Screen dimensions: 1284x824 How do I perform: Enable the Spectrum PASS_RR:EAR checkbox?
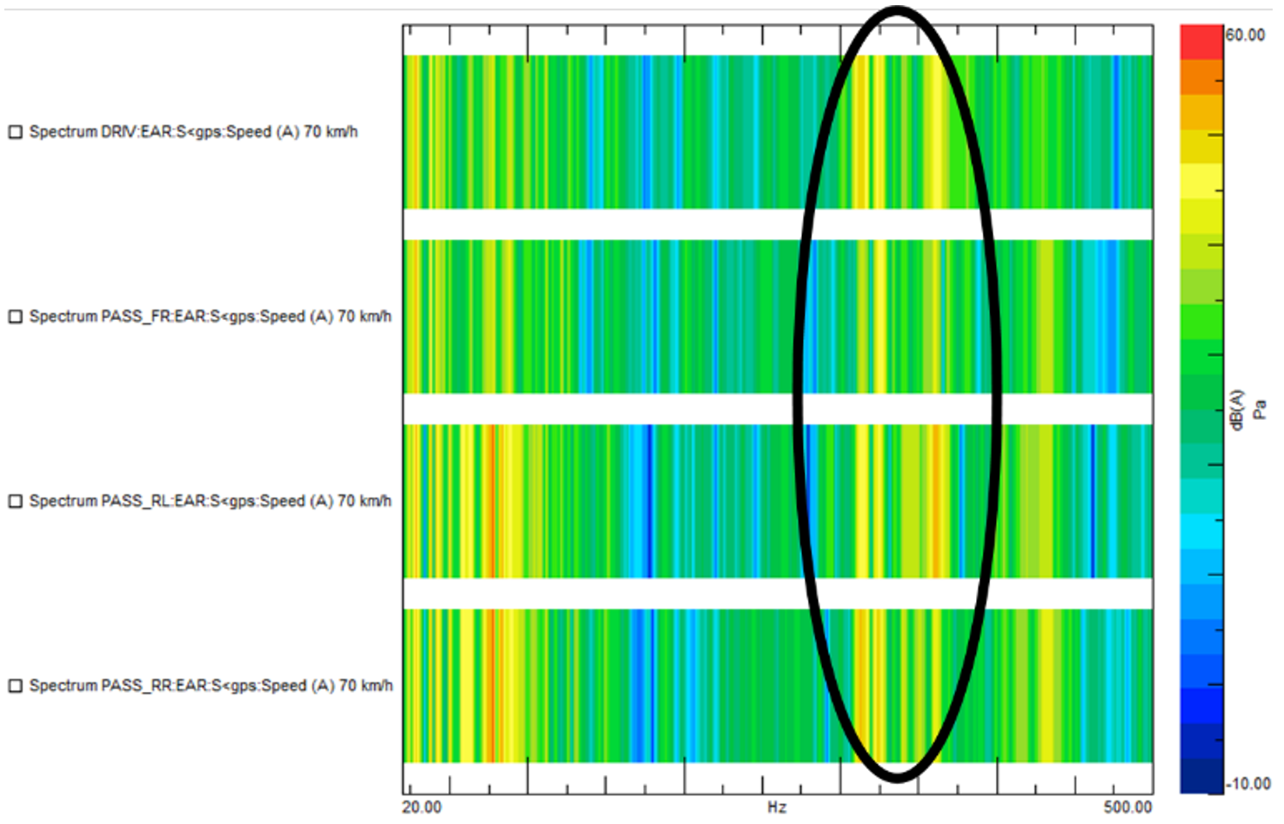point(14,686)
